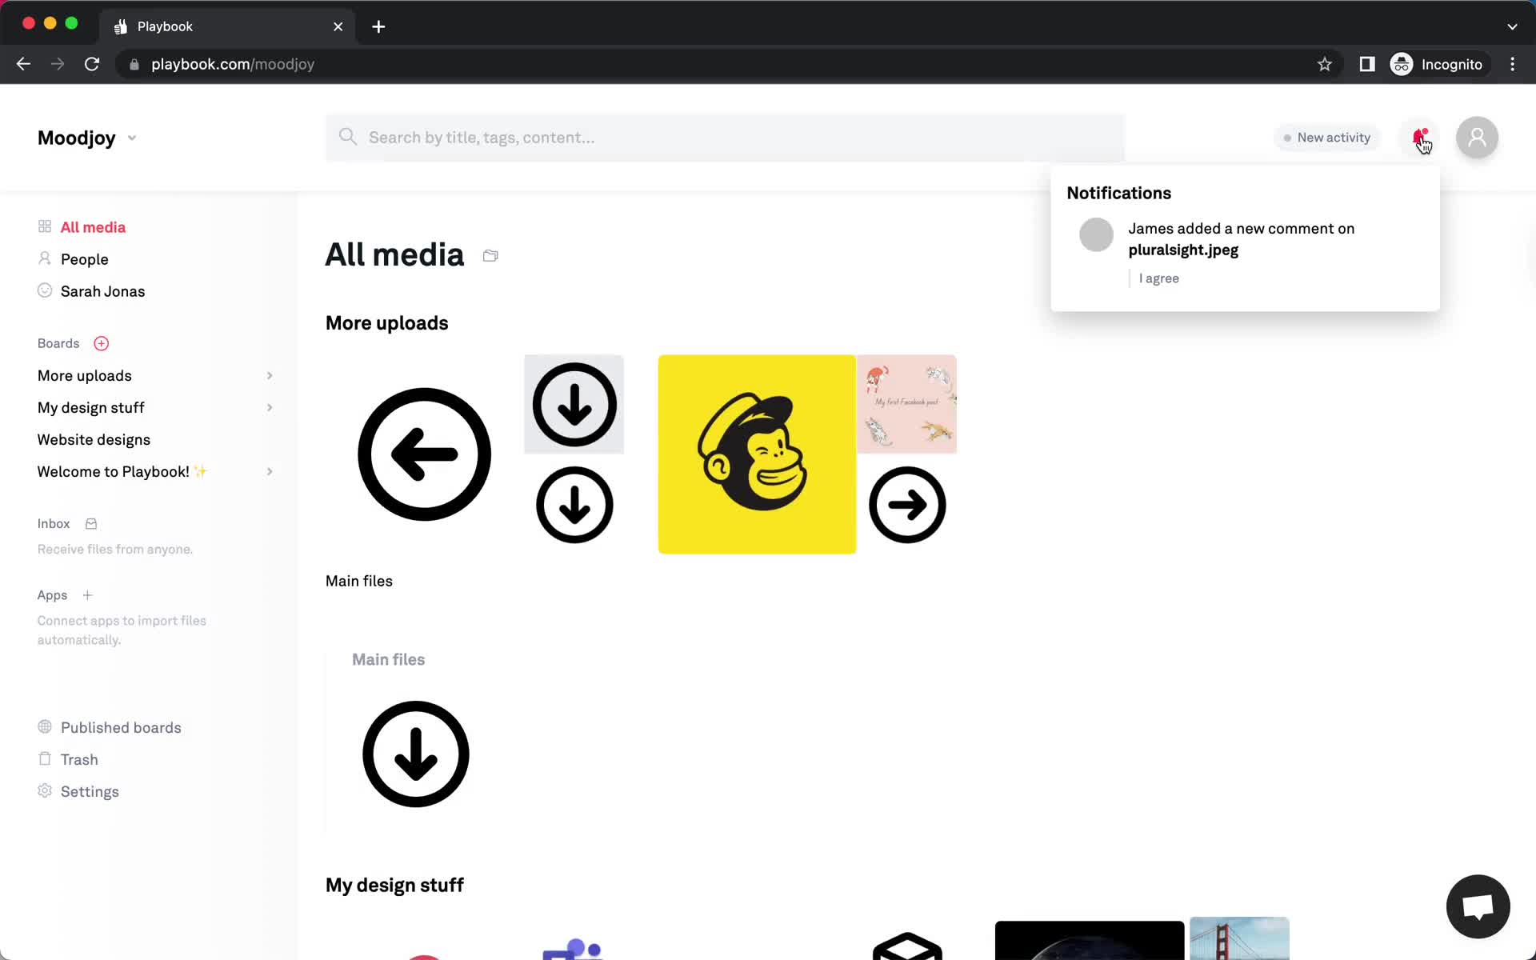Open Settings from sidebar
The height and width of the screenshot is (960, 1536).
90,790
